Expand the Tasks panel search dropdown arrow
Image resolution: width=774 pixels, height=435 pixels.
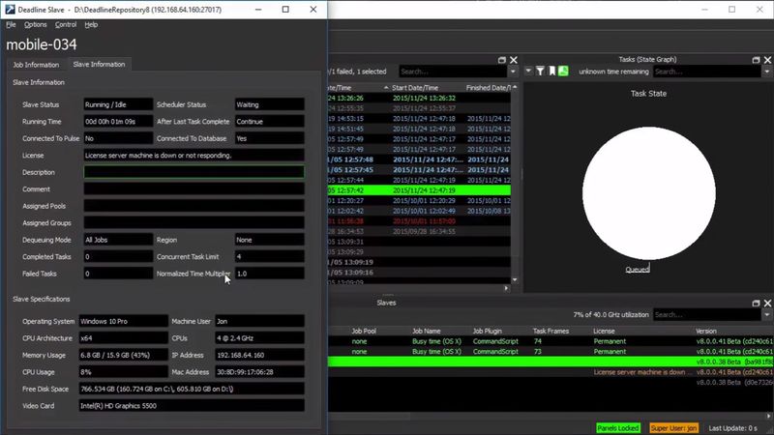pos(767,72)
